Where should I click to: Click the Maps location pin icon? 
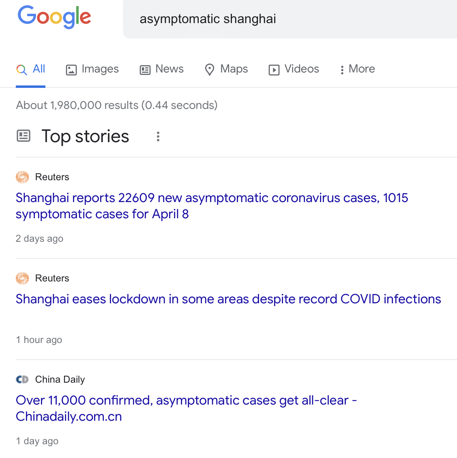[x=209, y=70]
